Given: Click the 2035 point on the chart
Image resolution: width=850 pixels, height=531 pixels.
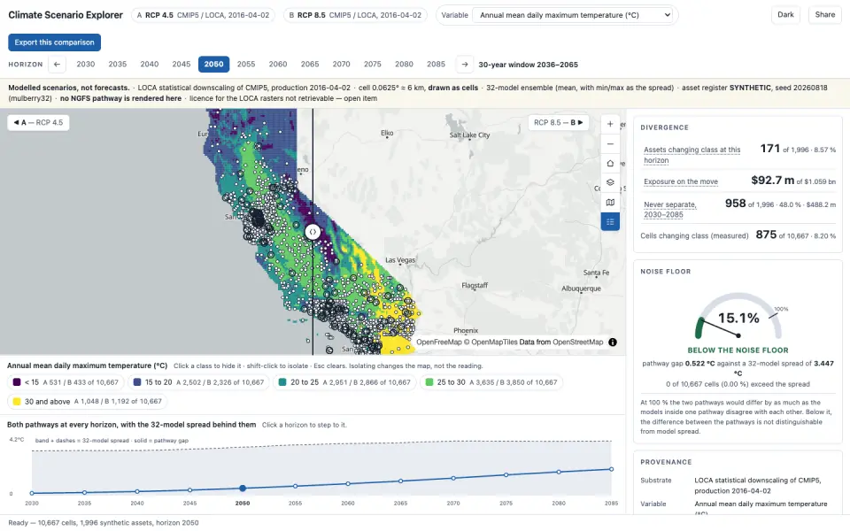Looking at the screenshot, I should [85, 493].
